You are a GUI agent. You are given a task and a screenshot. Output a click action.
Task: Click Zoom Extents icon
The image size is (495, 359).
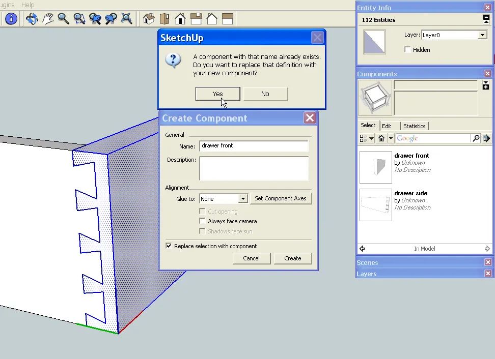click(x=127, y=19)
